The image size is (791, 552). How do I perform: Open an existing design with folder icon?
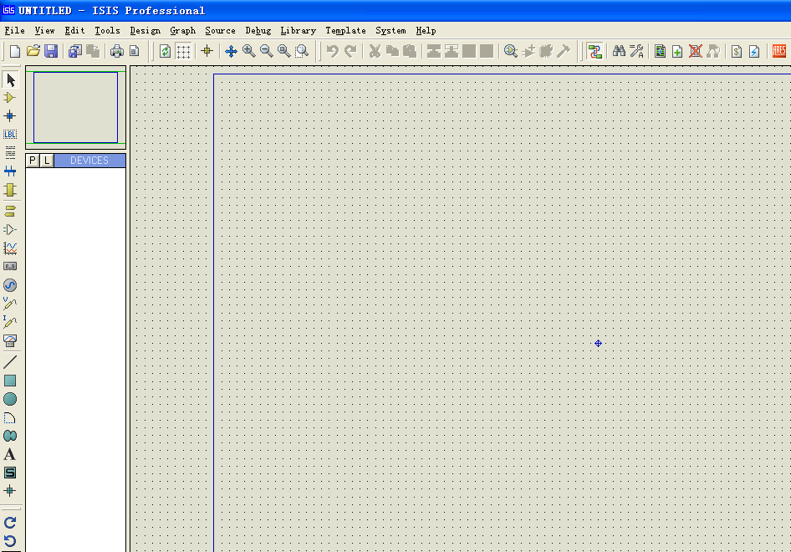point(33,51)
